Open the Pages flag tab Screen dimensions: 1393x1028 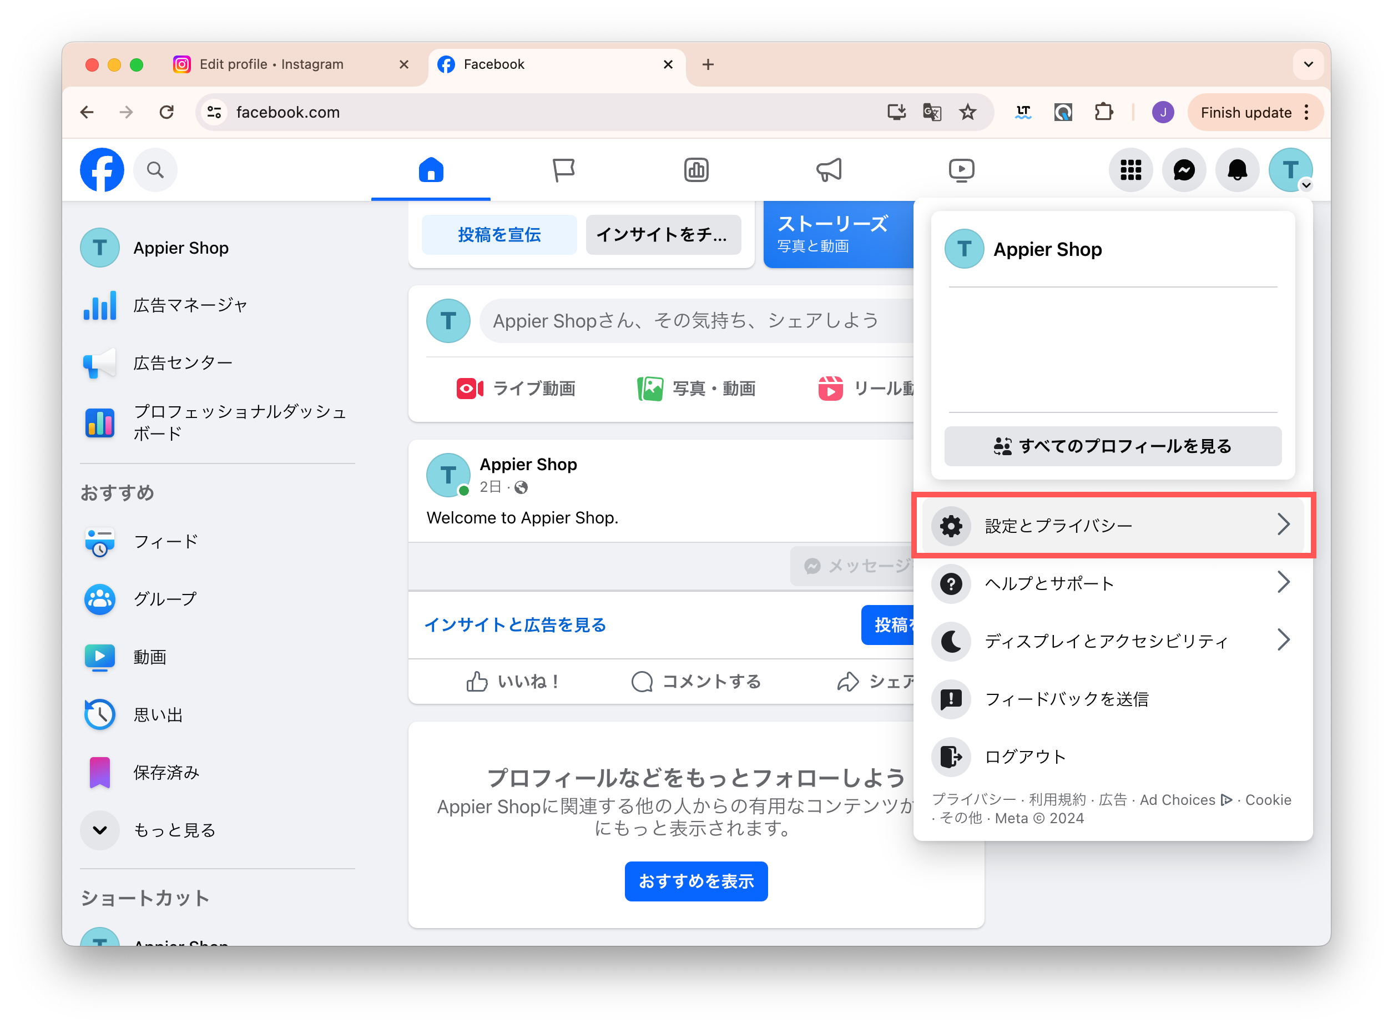point(564,170)
